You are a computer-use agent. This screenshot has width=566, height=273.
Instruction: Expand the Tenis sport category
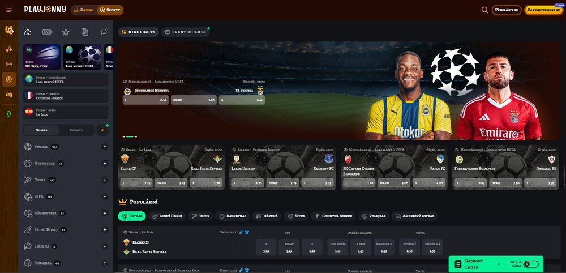click(x=105, y=180)
